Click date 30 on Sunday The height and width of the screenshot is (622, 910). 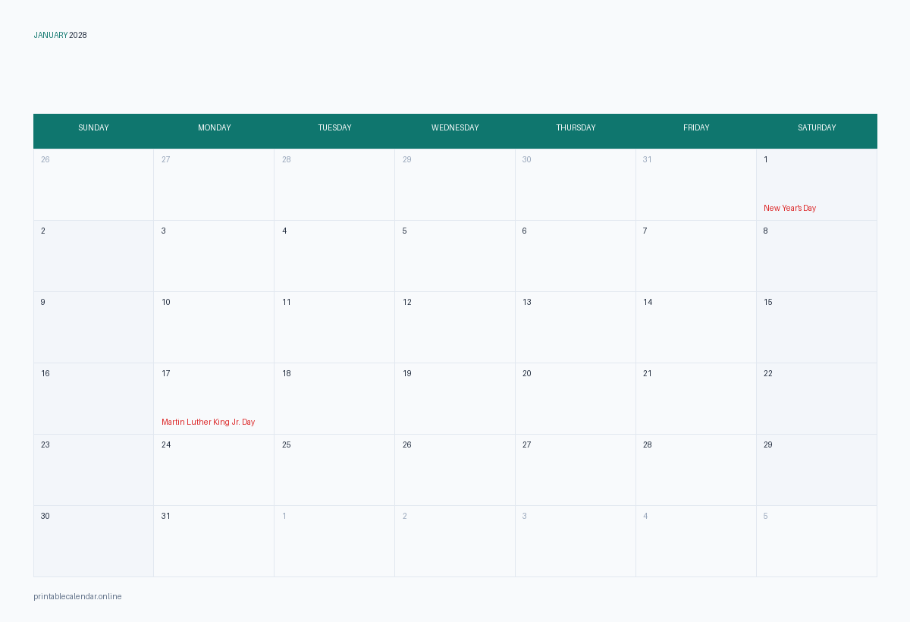(x=45, y=516)
